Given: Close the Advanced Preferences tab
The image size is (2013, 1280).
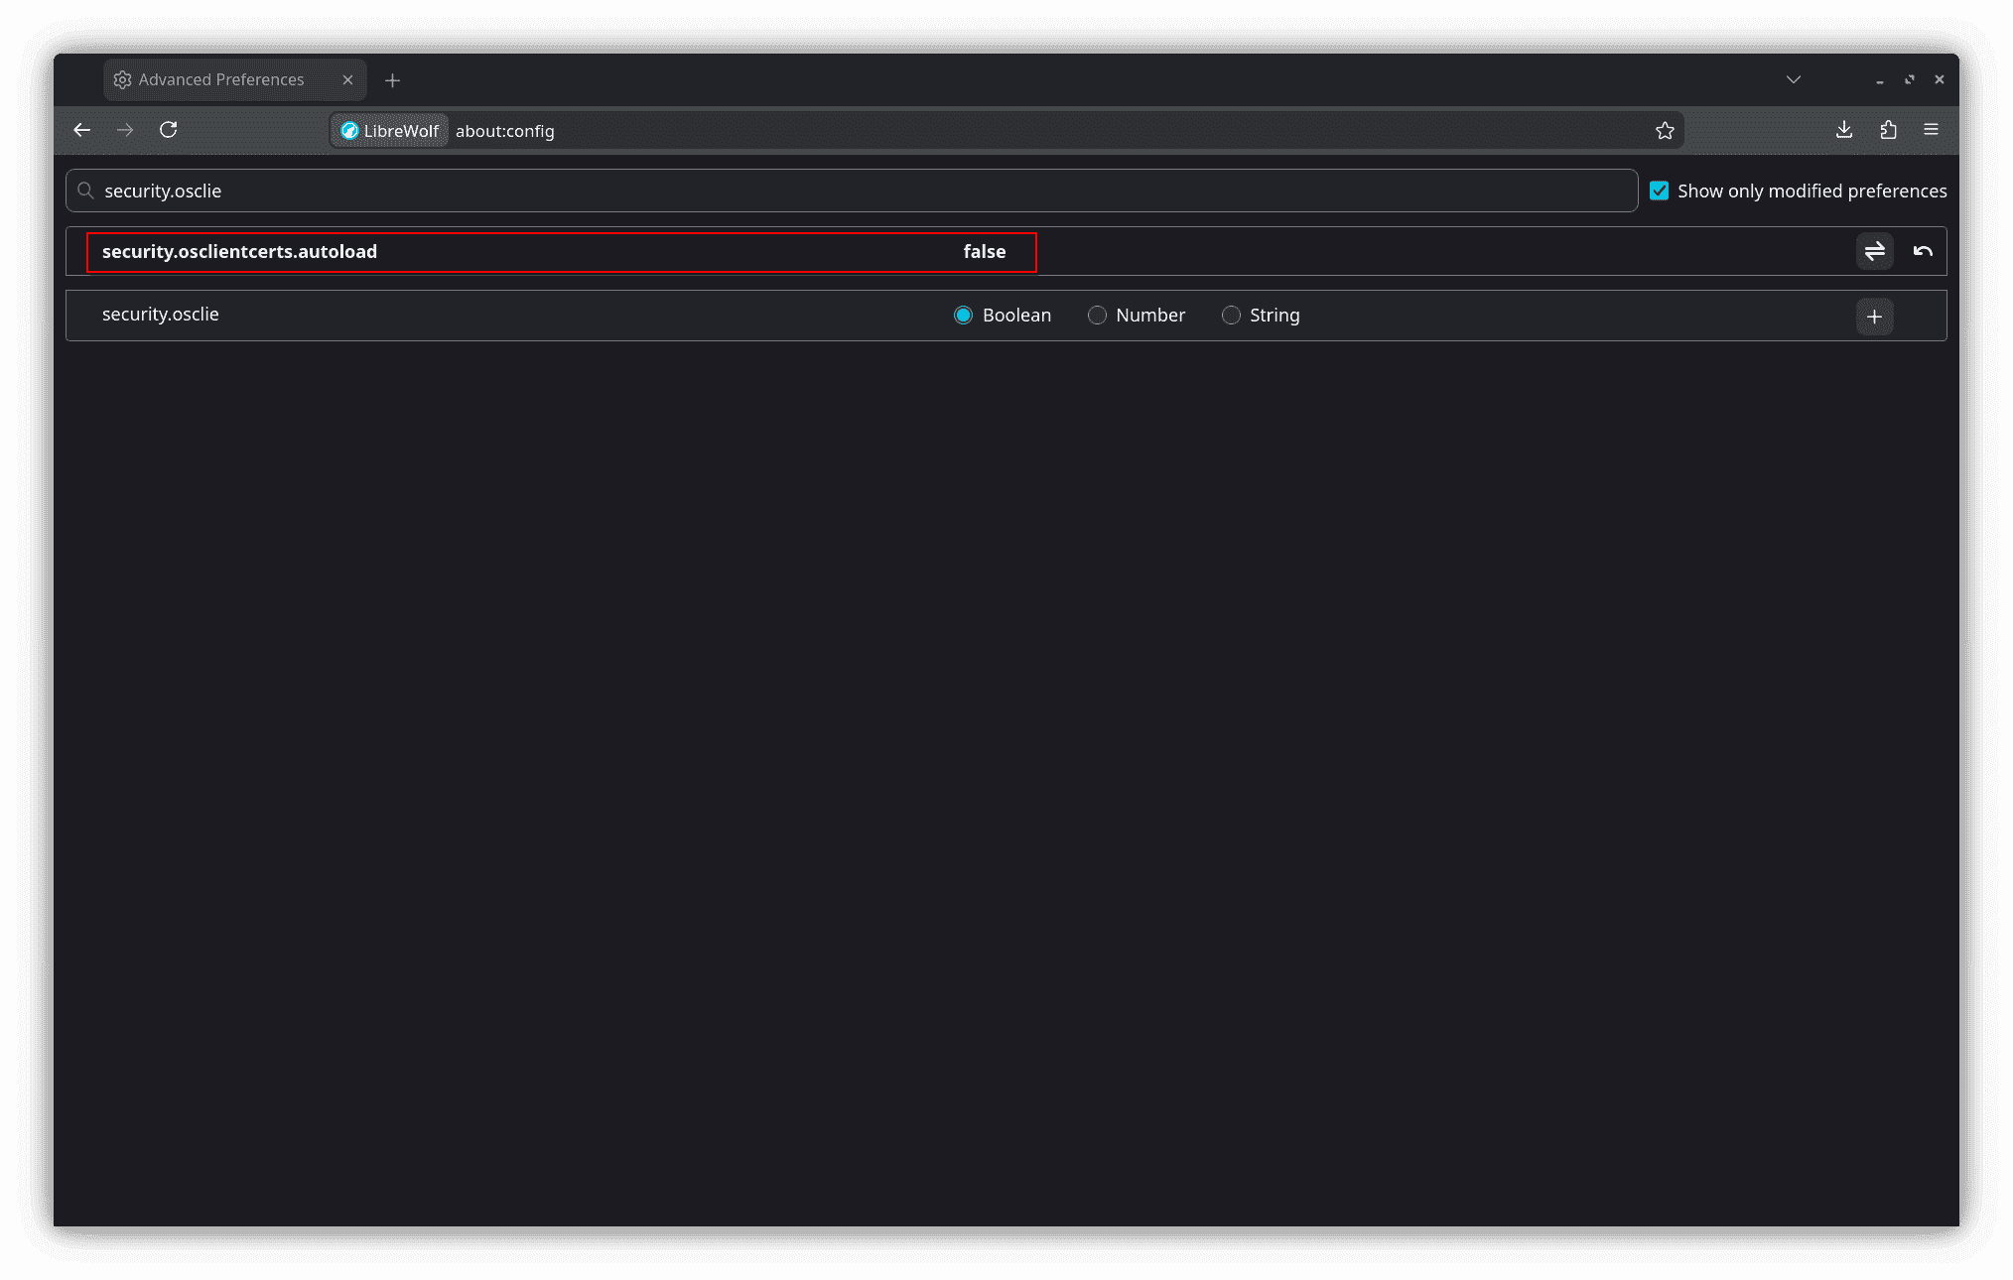Looking at the screenshot, I should 348,79.
